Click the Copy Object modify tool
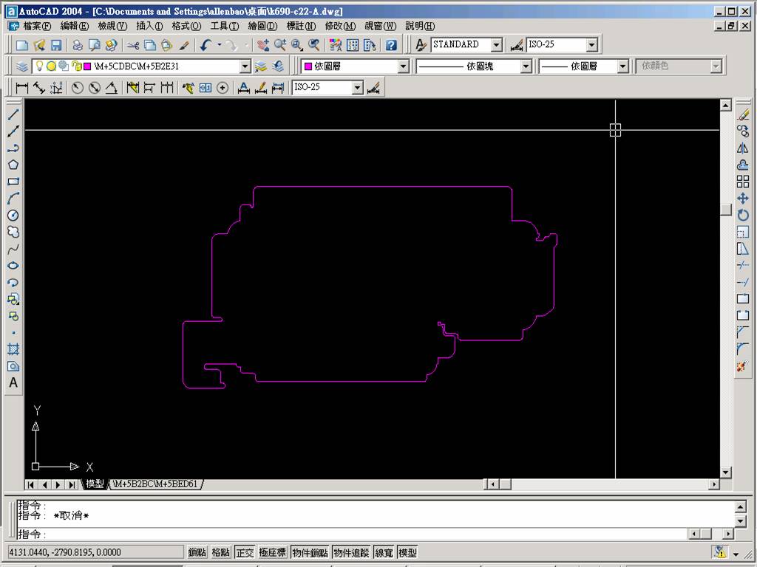757x567 pixels. point(743,131)
